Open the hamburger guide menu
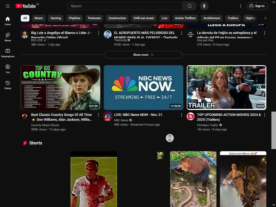The image size is (276, 207). click(8, 6)
